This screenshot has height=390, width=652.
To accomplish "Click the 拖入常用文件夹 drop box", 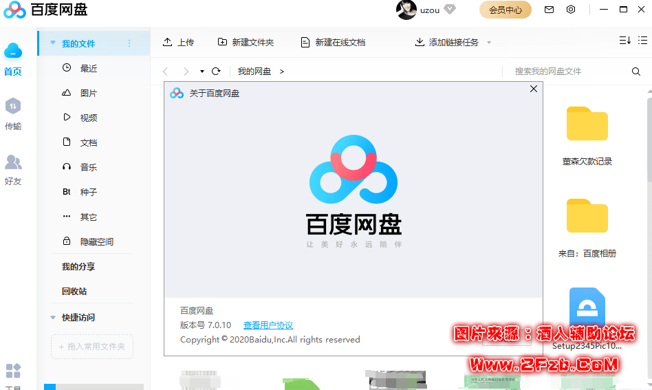I will point(92,347).
